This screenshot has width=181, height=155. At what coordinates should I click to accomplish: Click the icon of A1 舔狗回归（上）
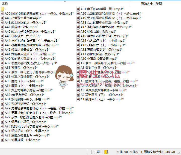(78, 99)
